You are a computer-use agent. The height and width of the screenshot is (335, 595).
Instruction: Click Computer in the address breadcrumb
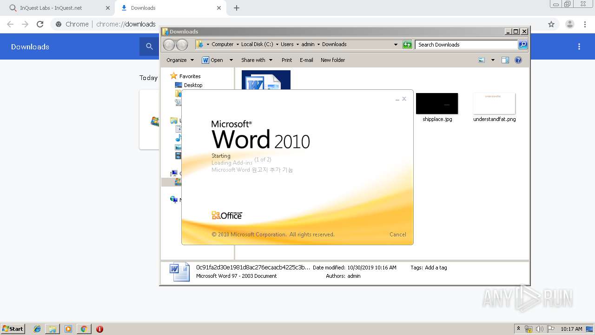click(222, 45)
